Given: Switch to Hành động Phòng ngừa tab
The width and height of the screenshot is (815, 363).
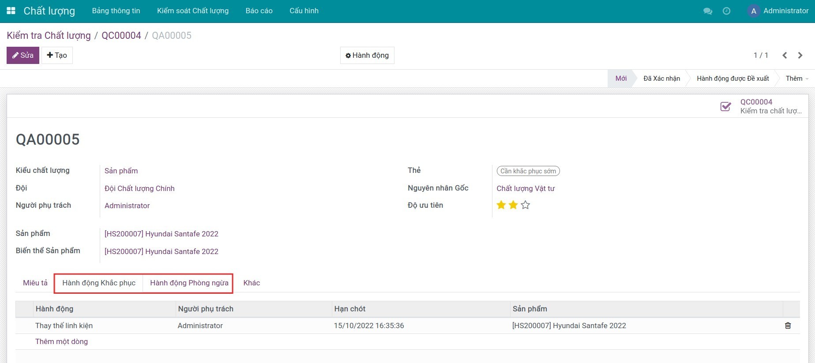Looking at the screenshot, I should pyautogui.click(x=189, y=283).
